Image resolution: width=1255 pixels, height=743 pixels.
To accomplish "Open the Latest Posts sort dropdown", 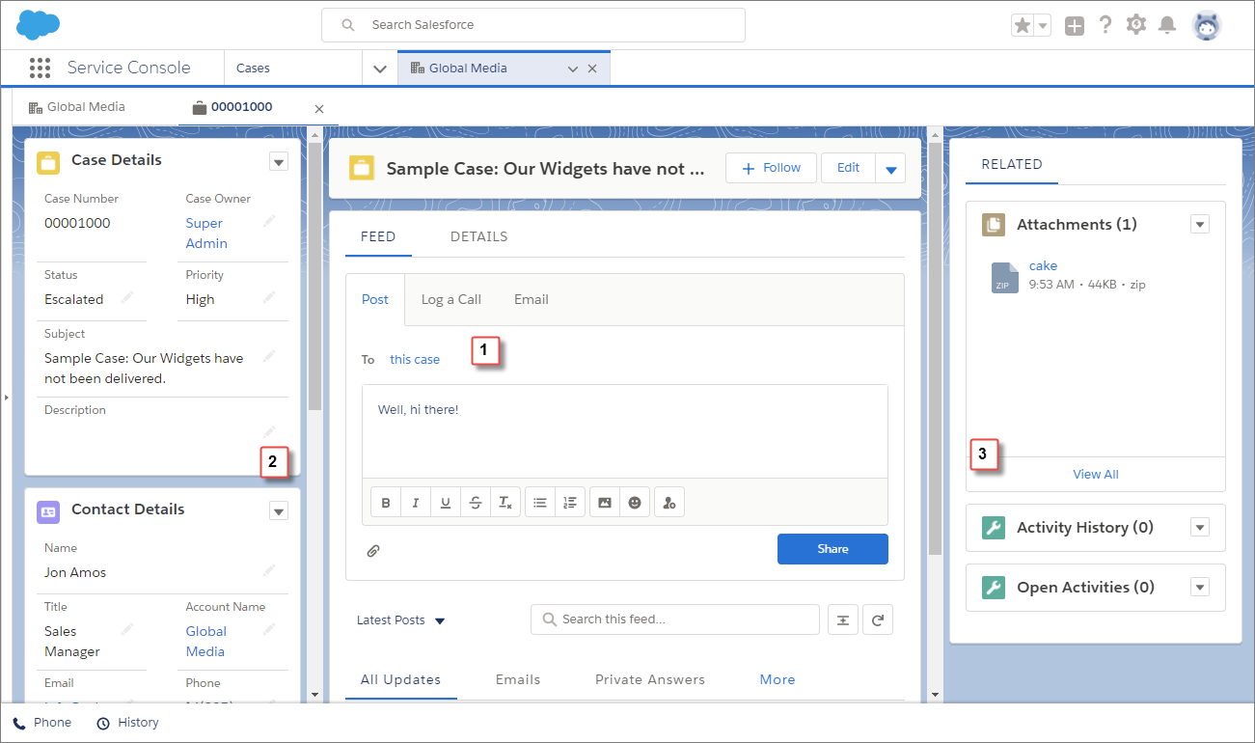I will tap(400, 620).
